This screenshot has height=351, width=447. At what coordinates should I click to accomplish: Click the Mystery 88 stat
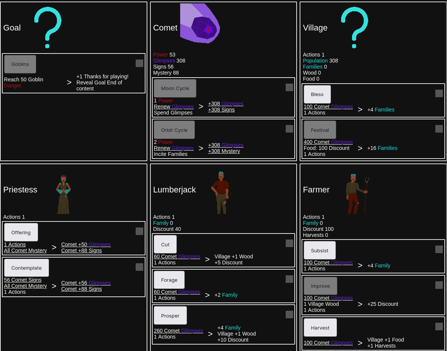[166, 73]
